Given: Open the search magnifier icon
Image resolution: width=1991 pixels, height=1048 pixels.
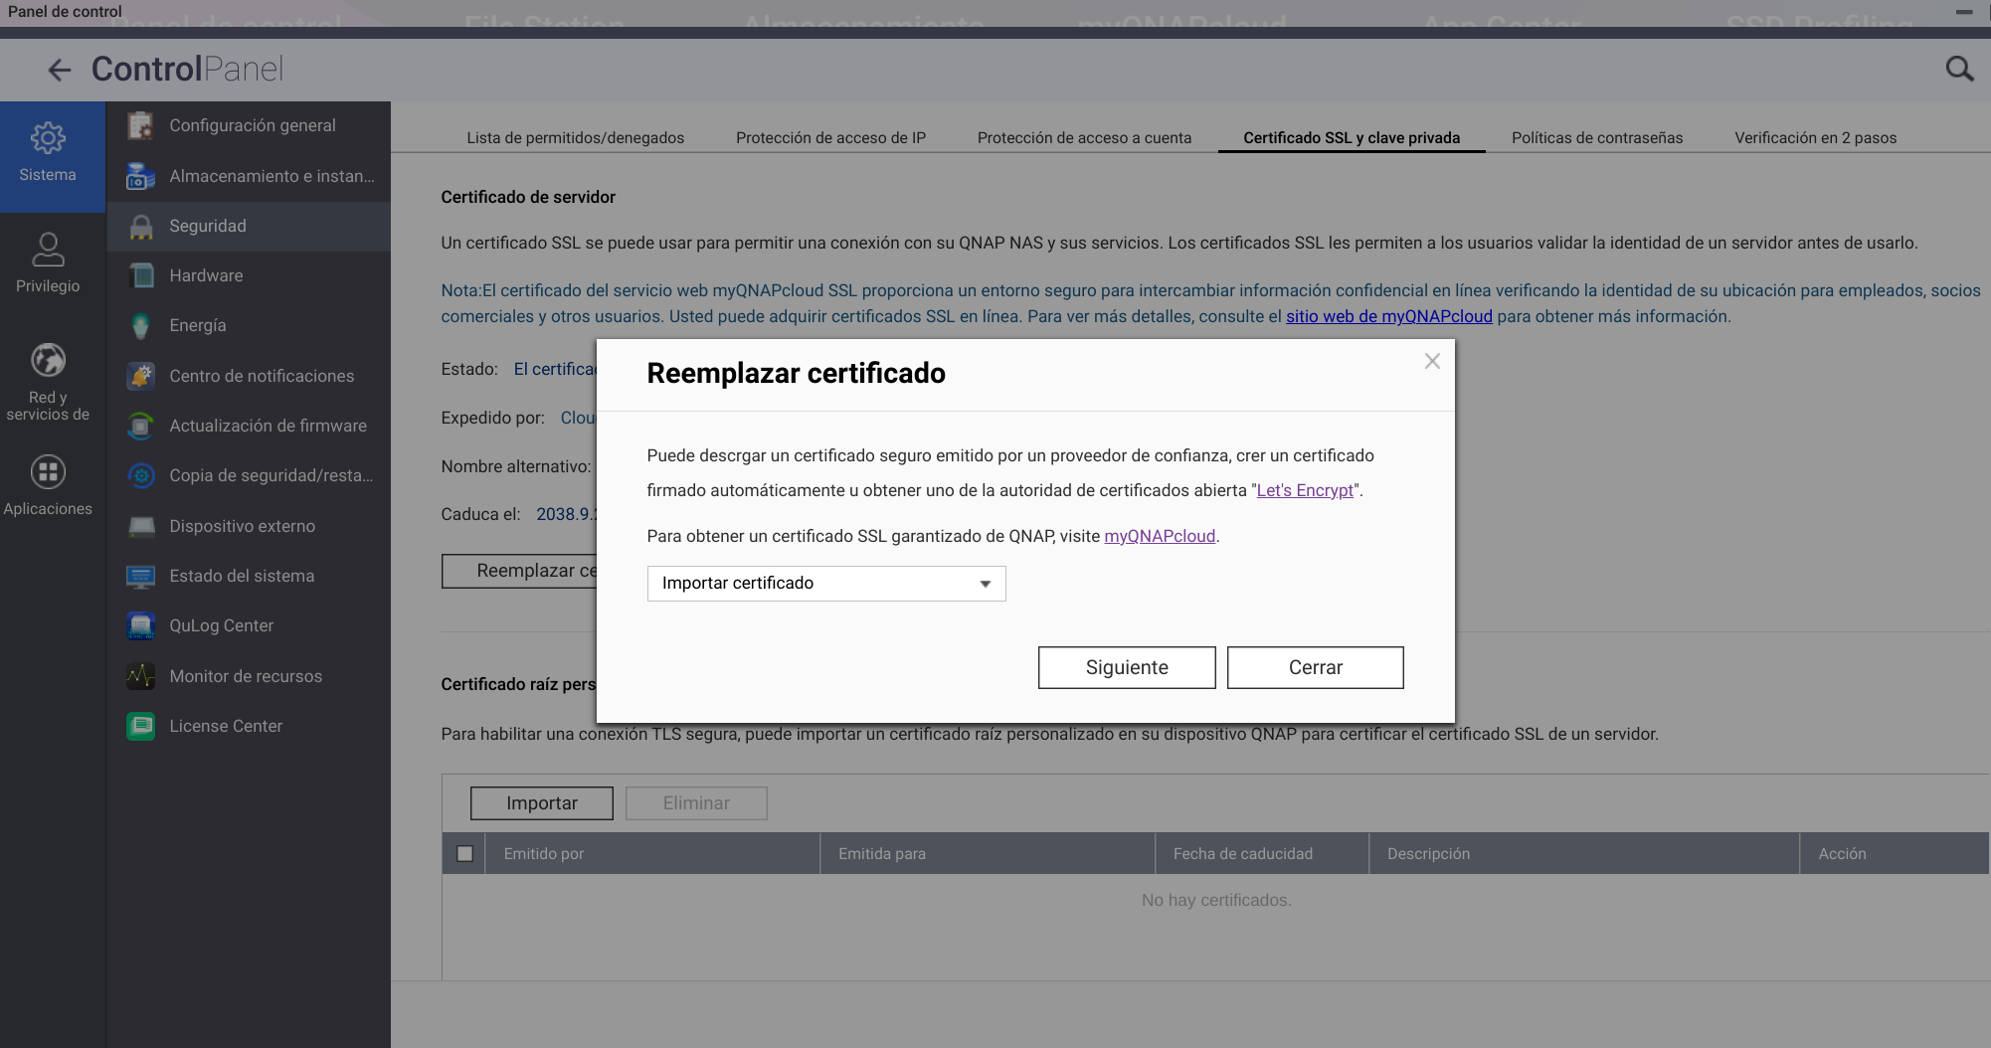Looking at the screenshot, I should point(1958,69).
